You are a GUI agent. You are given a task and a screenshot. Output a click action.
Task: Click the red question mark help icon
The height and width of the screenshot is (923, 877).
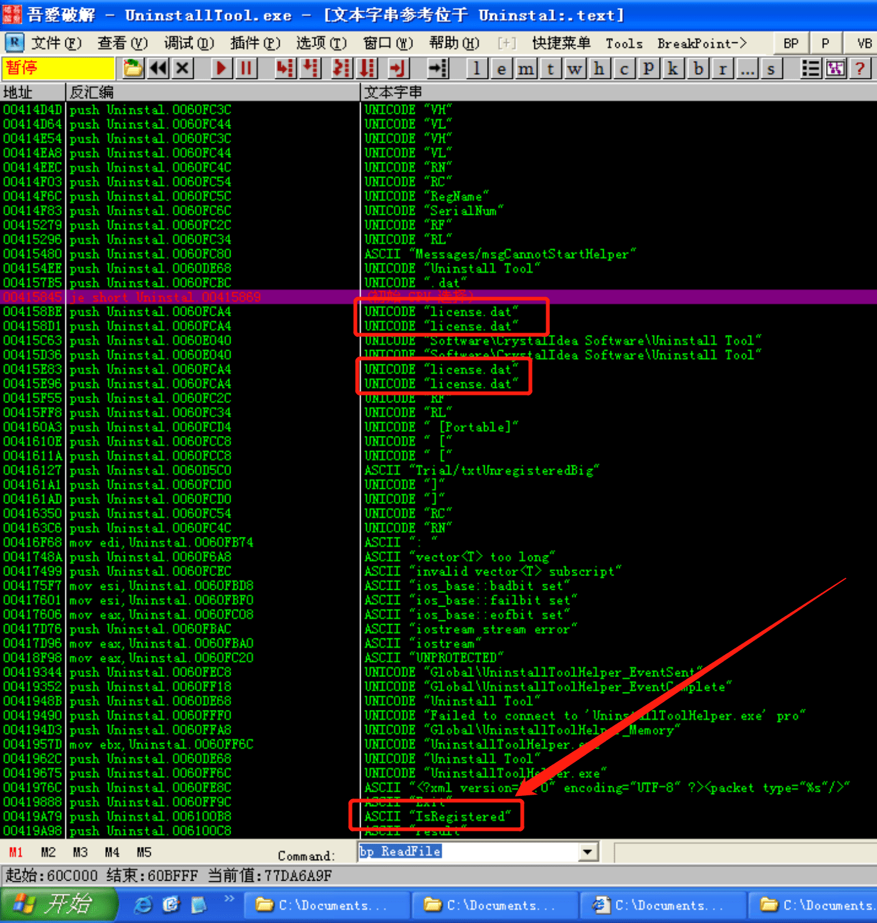click(x=860, y=68)
